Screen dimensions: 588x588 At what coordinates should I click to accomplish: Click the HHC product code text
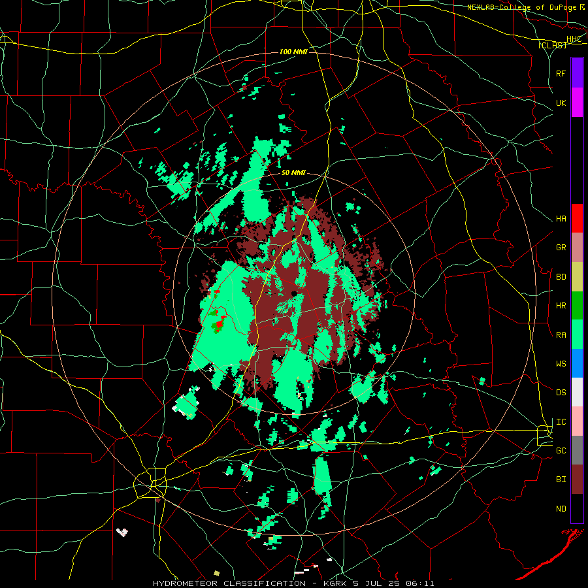pyautogui.click(x=574, y=39)
